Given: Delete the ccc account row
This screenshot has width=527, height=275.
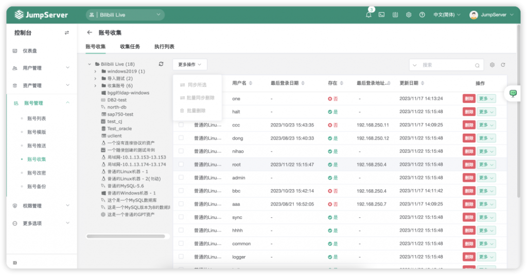Looking at the screenshot, I should click(469, 125).
